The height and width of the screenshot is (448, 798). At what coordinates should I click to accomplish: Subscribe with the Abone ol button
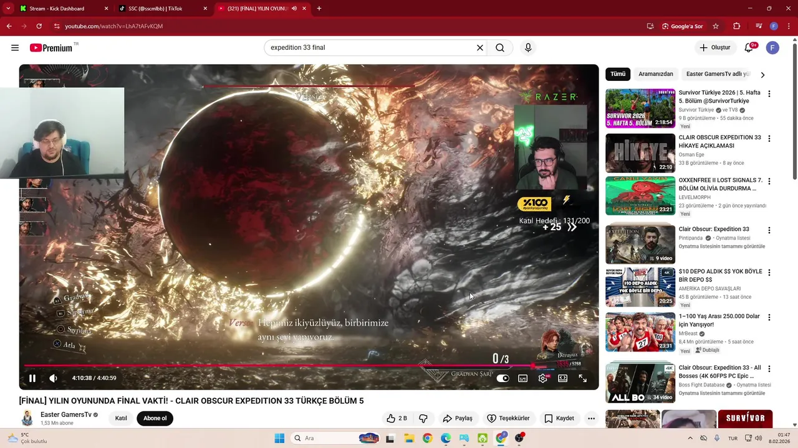click(x=155, y=418)
